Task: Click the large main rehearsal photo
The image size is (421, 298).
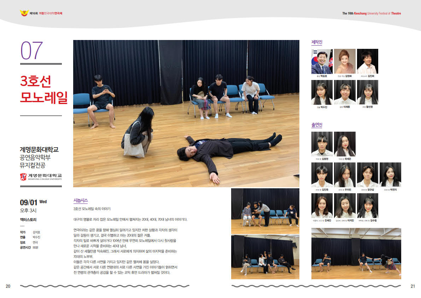Action: tap(186, 113)
